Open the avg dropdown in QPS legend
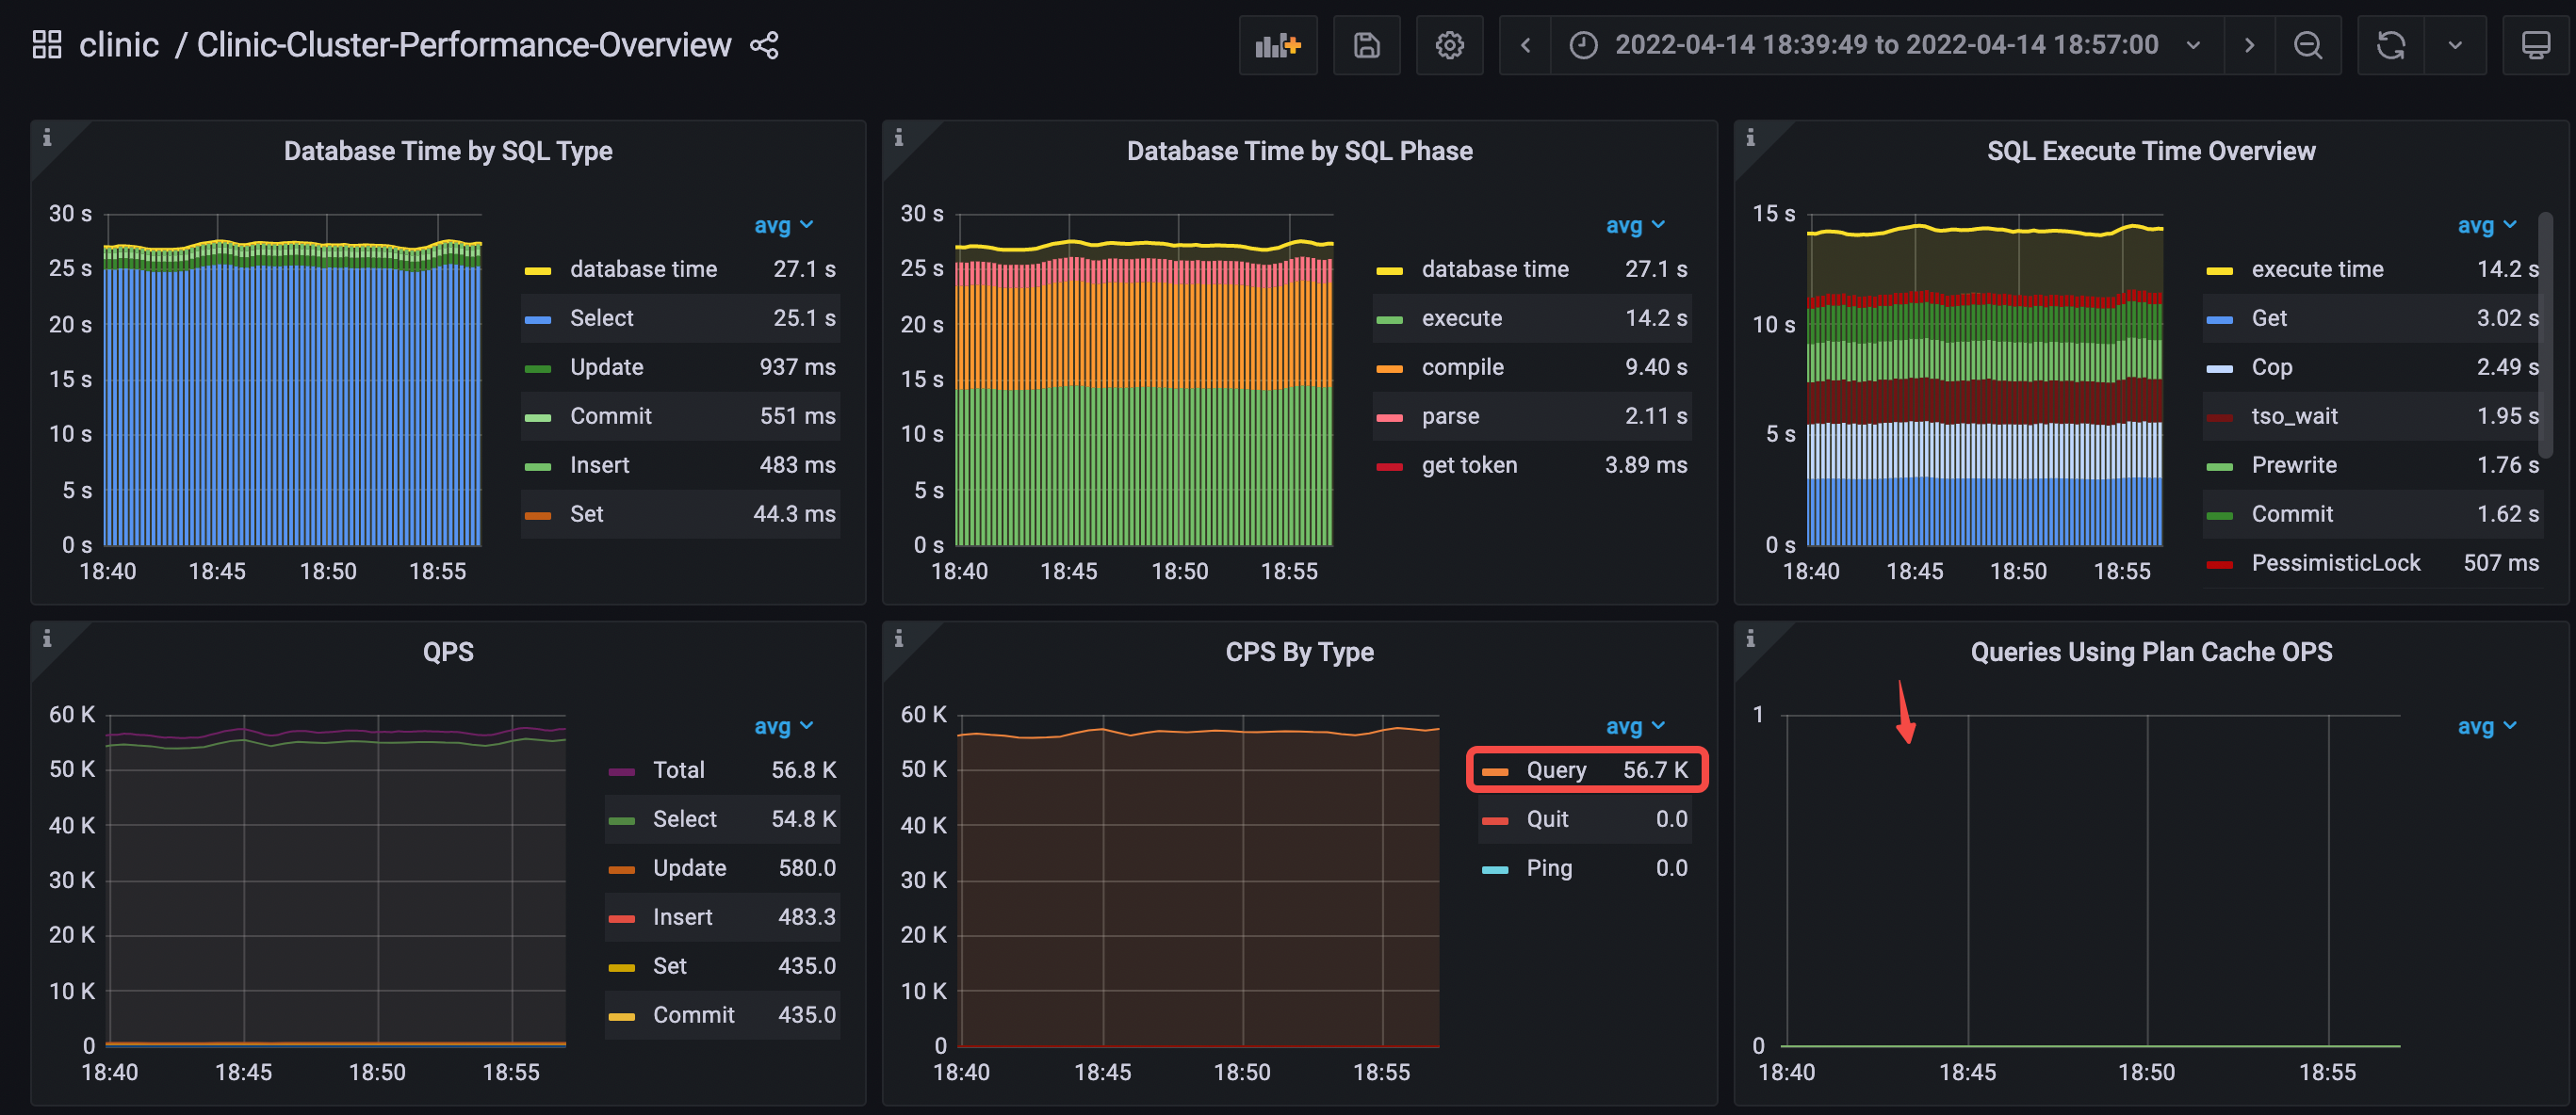The image size is (2576, 1115). pos(784,725)
